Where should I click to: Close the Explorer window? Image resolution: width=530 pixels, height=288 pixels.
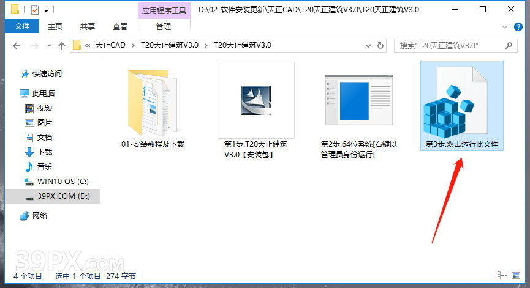511,9
